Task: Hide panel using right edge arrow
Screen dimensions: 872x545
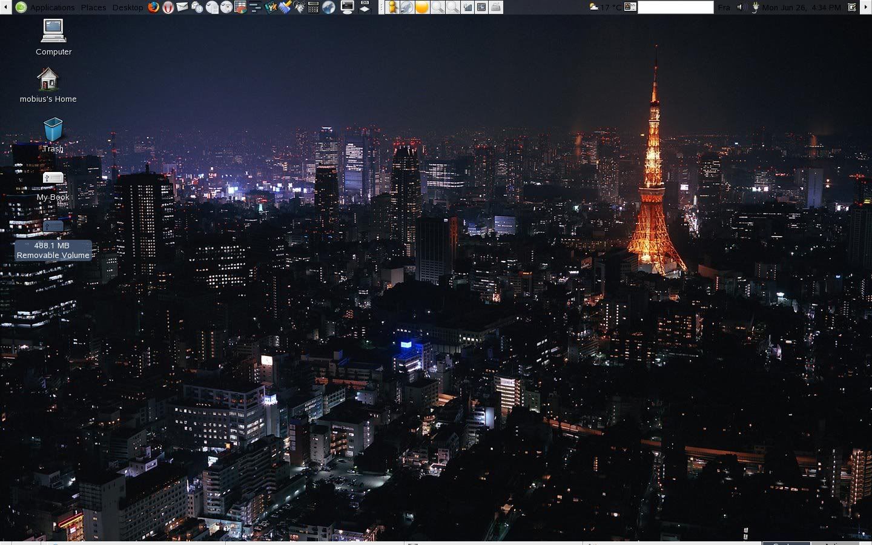Action: point(867,7)
